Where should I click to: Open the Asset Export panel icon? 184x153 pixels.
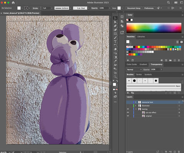point(122,32)
